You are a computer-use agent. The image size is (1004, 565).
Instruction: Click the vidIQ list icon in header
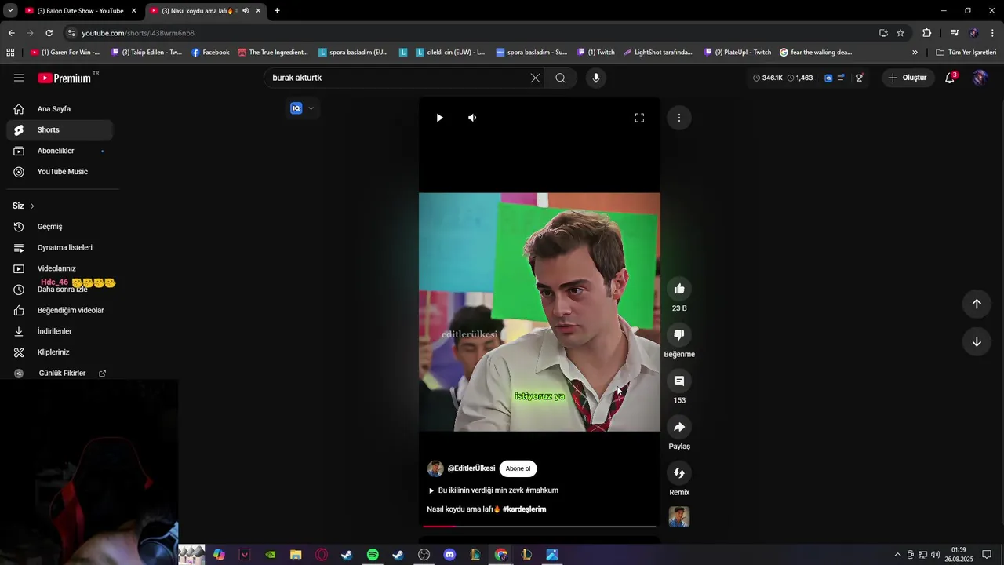point(841,78)
